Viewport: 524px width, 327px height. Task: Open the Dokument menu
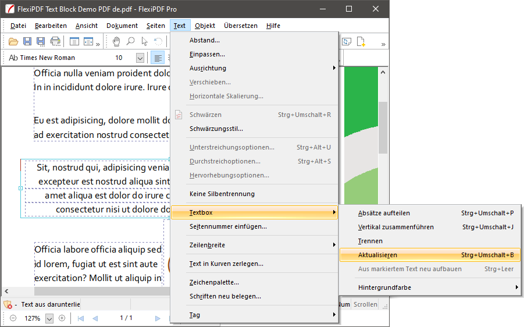point(122,26)
